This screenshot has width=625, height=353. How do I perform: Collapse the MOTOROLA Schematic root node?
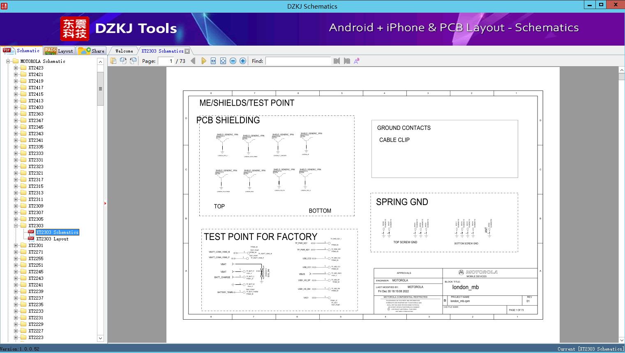(x=8, y=61)
